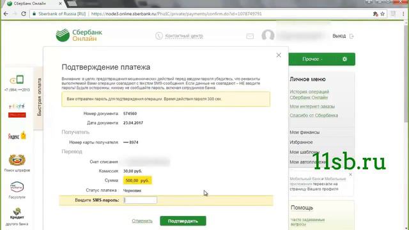Viewport: 409px width, 230px height.
Task: Open the Быстрая оплата side tab
Action: click(38, 97)
